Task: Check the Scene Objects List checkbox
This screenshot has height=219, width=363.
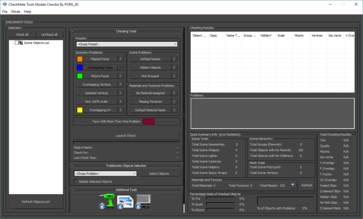Action: [x=16, y=43]
